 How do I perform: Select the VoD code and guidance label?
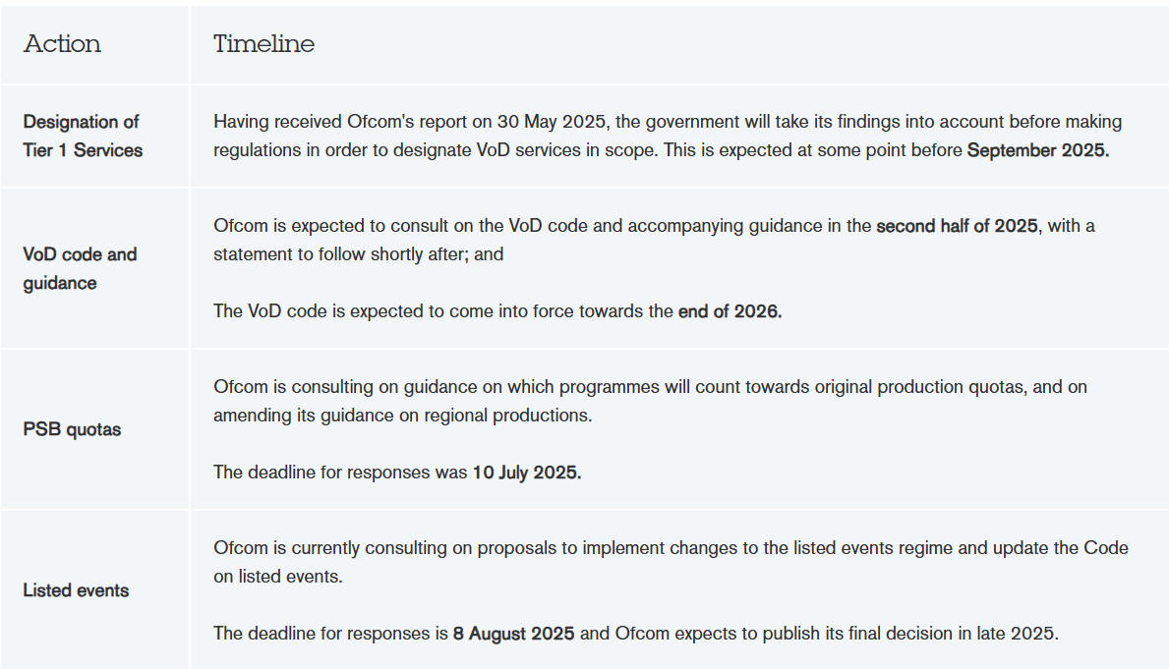(80, 269)
